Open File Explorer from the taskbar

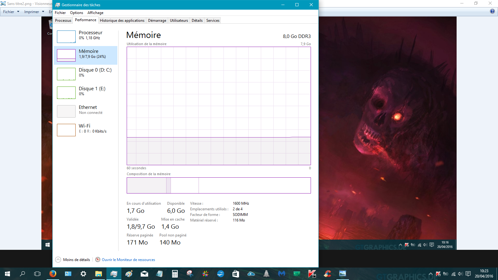tap(99, 274)
